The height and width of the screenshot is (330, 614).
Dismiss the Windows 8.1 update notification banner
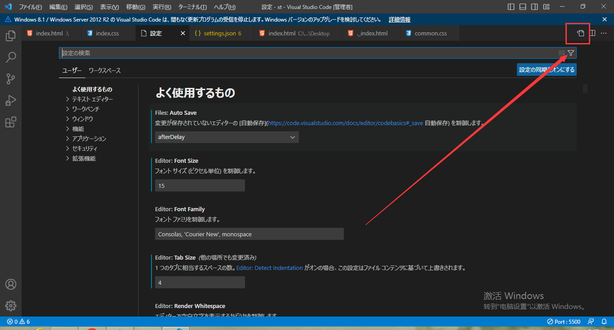[x=605, y=19]
